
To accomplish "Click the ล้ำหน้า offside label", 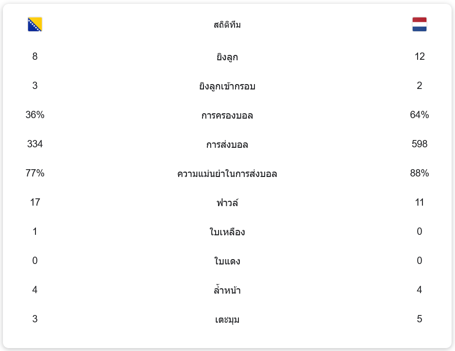I will pyautogui.click(x=227, y=290).
